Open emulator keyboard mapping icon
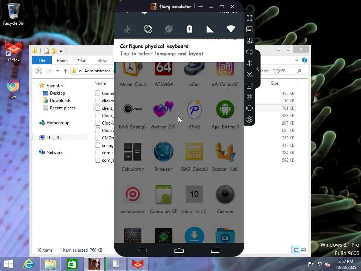The width and height of the screenshot is (361, 271). pyautogui.click(x=249, y=29)
